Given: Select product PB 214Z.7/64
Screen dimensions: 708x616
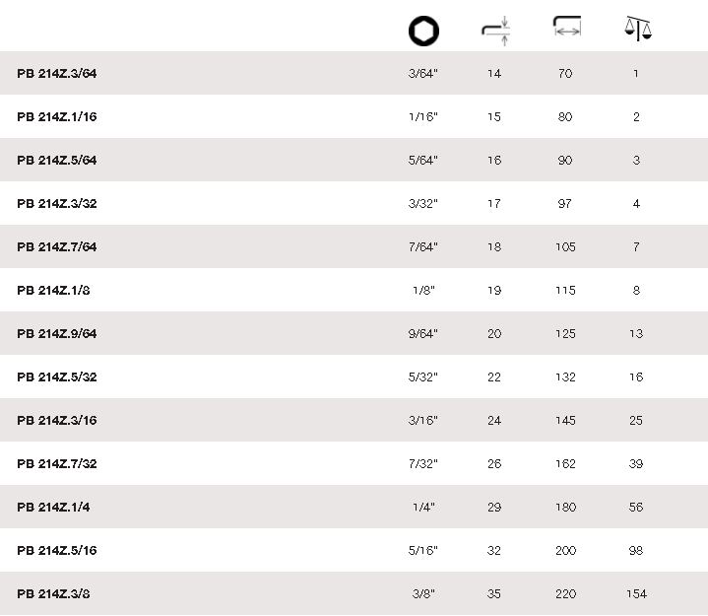Looking at the screenshot, I should click(57, 247).
